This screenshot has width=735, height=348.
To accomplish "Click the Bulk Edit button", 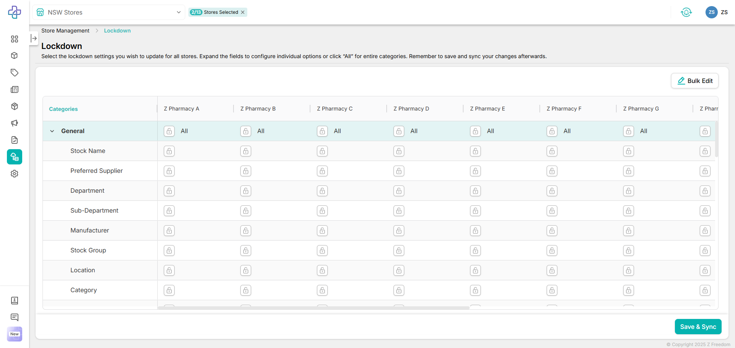I will tap(695, 81).
